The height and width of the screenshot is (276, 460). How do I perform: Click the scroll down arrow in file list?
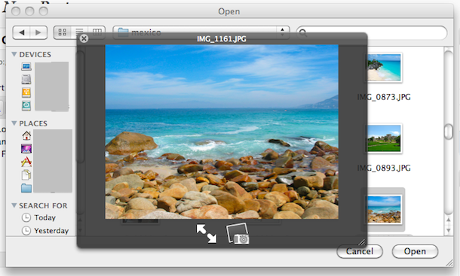449,230
